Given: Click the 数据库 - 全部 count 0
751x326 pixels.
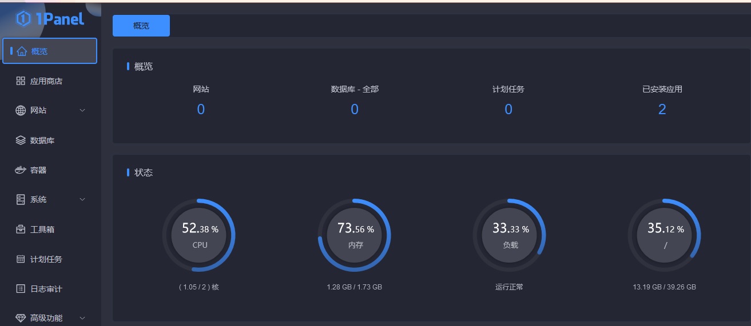Looking at the screenshot, I should tap(355, 110).
